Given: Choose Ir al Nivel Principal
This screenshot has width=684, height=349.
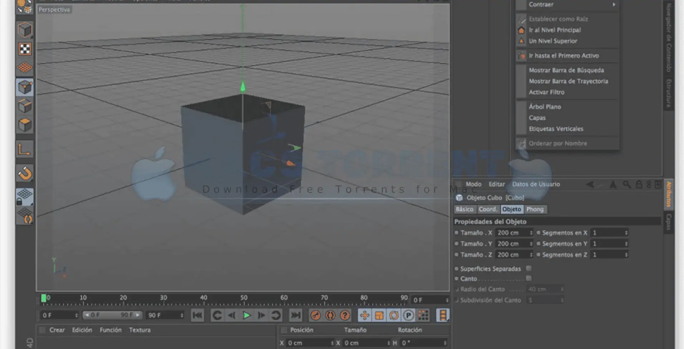Looking at the screenshot, I should coord(555,30).
